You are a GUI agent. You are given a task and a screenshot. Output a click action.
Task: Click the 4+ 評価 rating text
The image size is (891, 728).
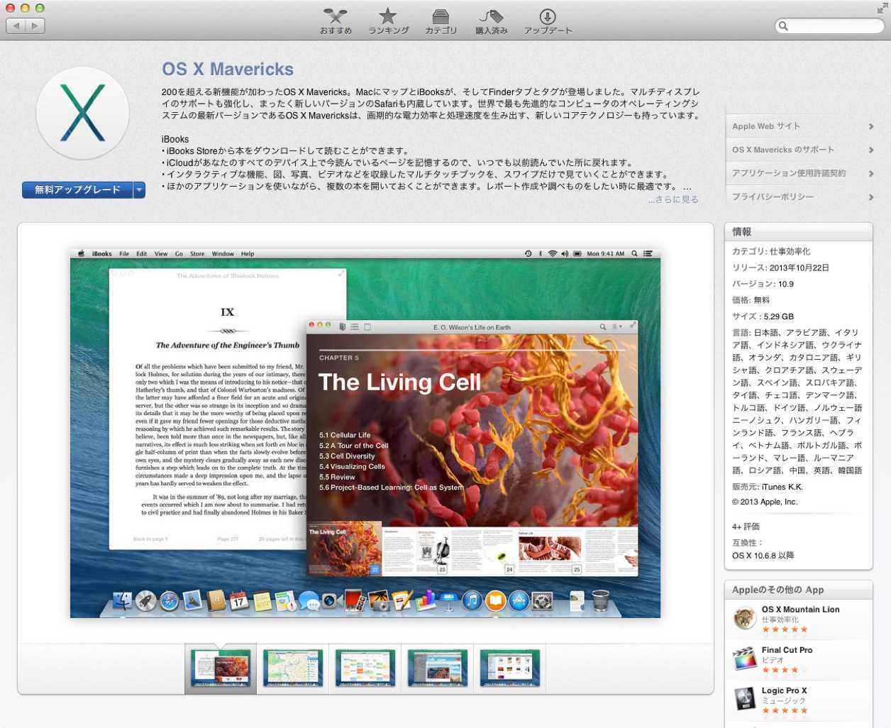(x=746, y=526)
